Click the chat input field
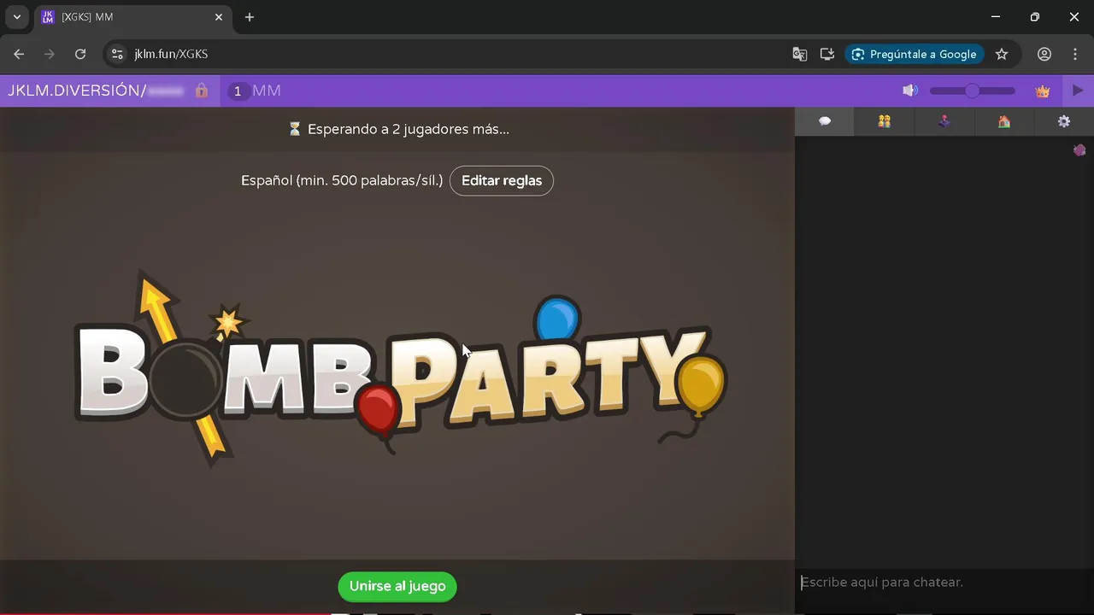 pos(944,583)
